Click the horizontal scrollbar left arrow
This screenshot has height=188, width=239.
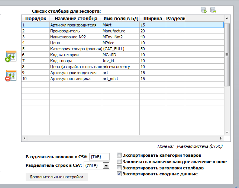(25, 138)
